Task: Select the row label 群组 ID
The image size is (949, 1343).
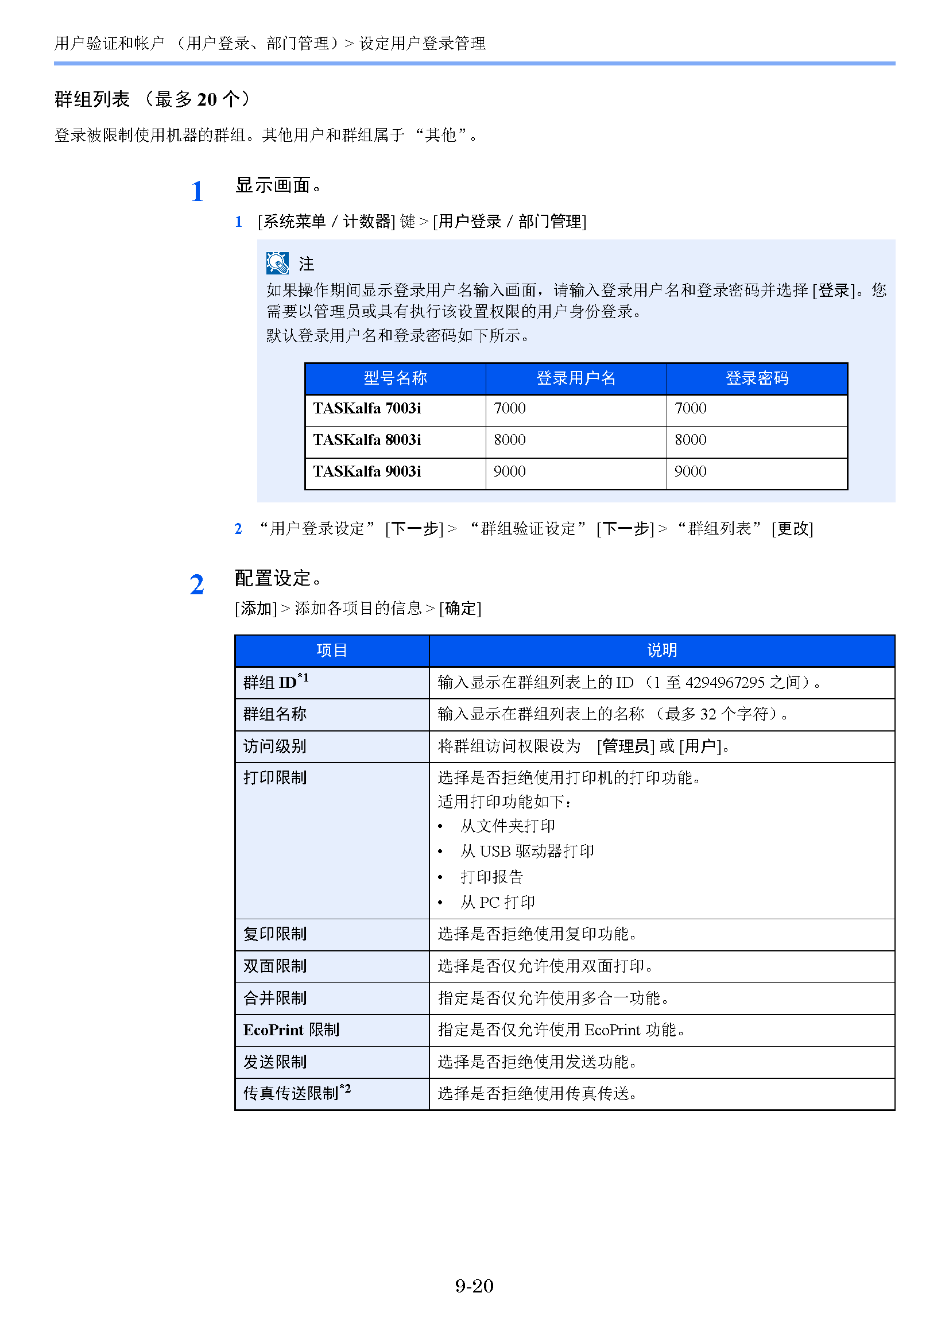Action: tap(276, 682)
